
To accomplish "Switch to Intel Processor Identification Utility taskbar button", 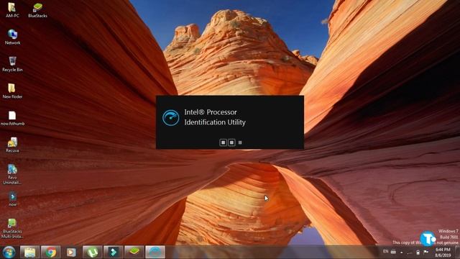I will pyautogui.click(x=155, y=253).
